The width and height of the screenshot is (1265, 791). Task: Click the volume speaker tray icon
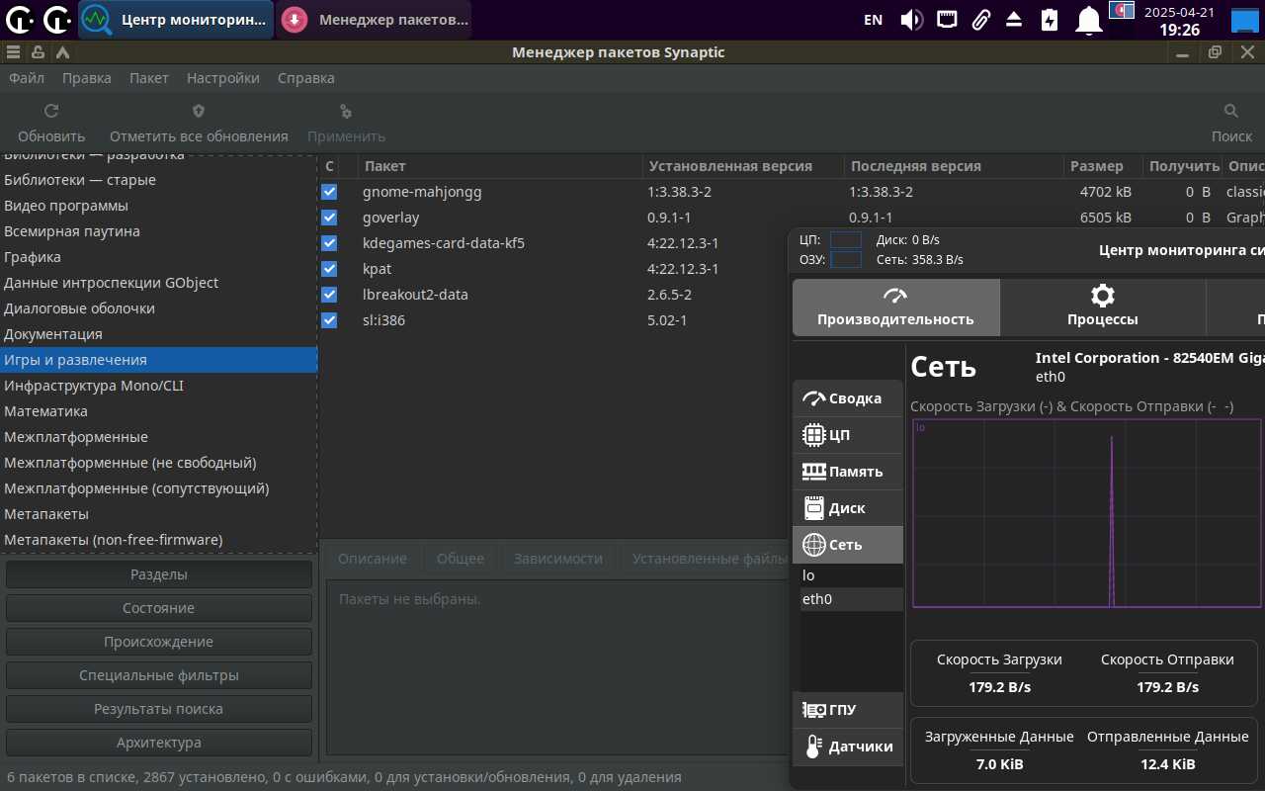tap(911, 20)
